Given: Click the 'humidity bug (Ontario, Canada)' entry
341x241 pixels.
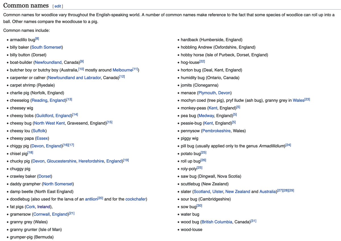Looking at the screenshot, I should click(x=210, y=78).
